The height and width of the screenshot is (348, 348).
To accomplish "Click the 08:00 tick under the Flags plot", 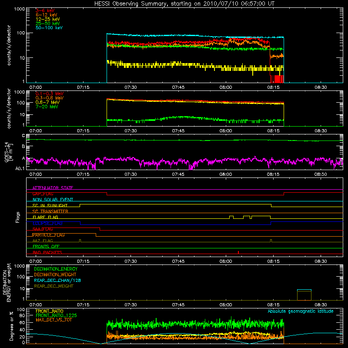I will click(226, 261).
